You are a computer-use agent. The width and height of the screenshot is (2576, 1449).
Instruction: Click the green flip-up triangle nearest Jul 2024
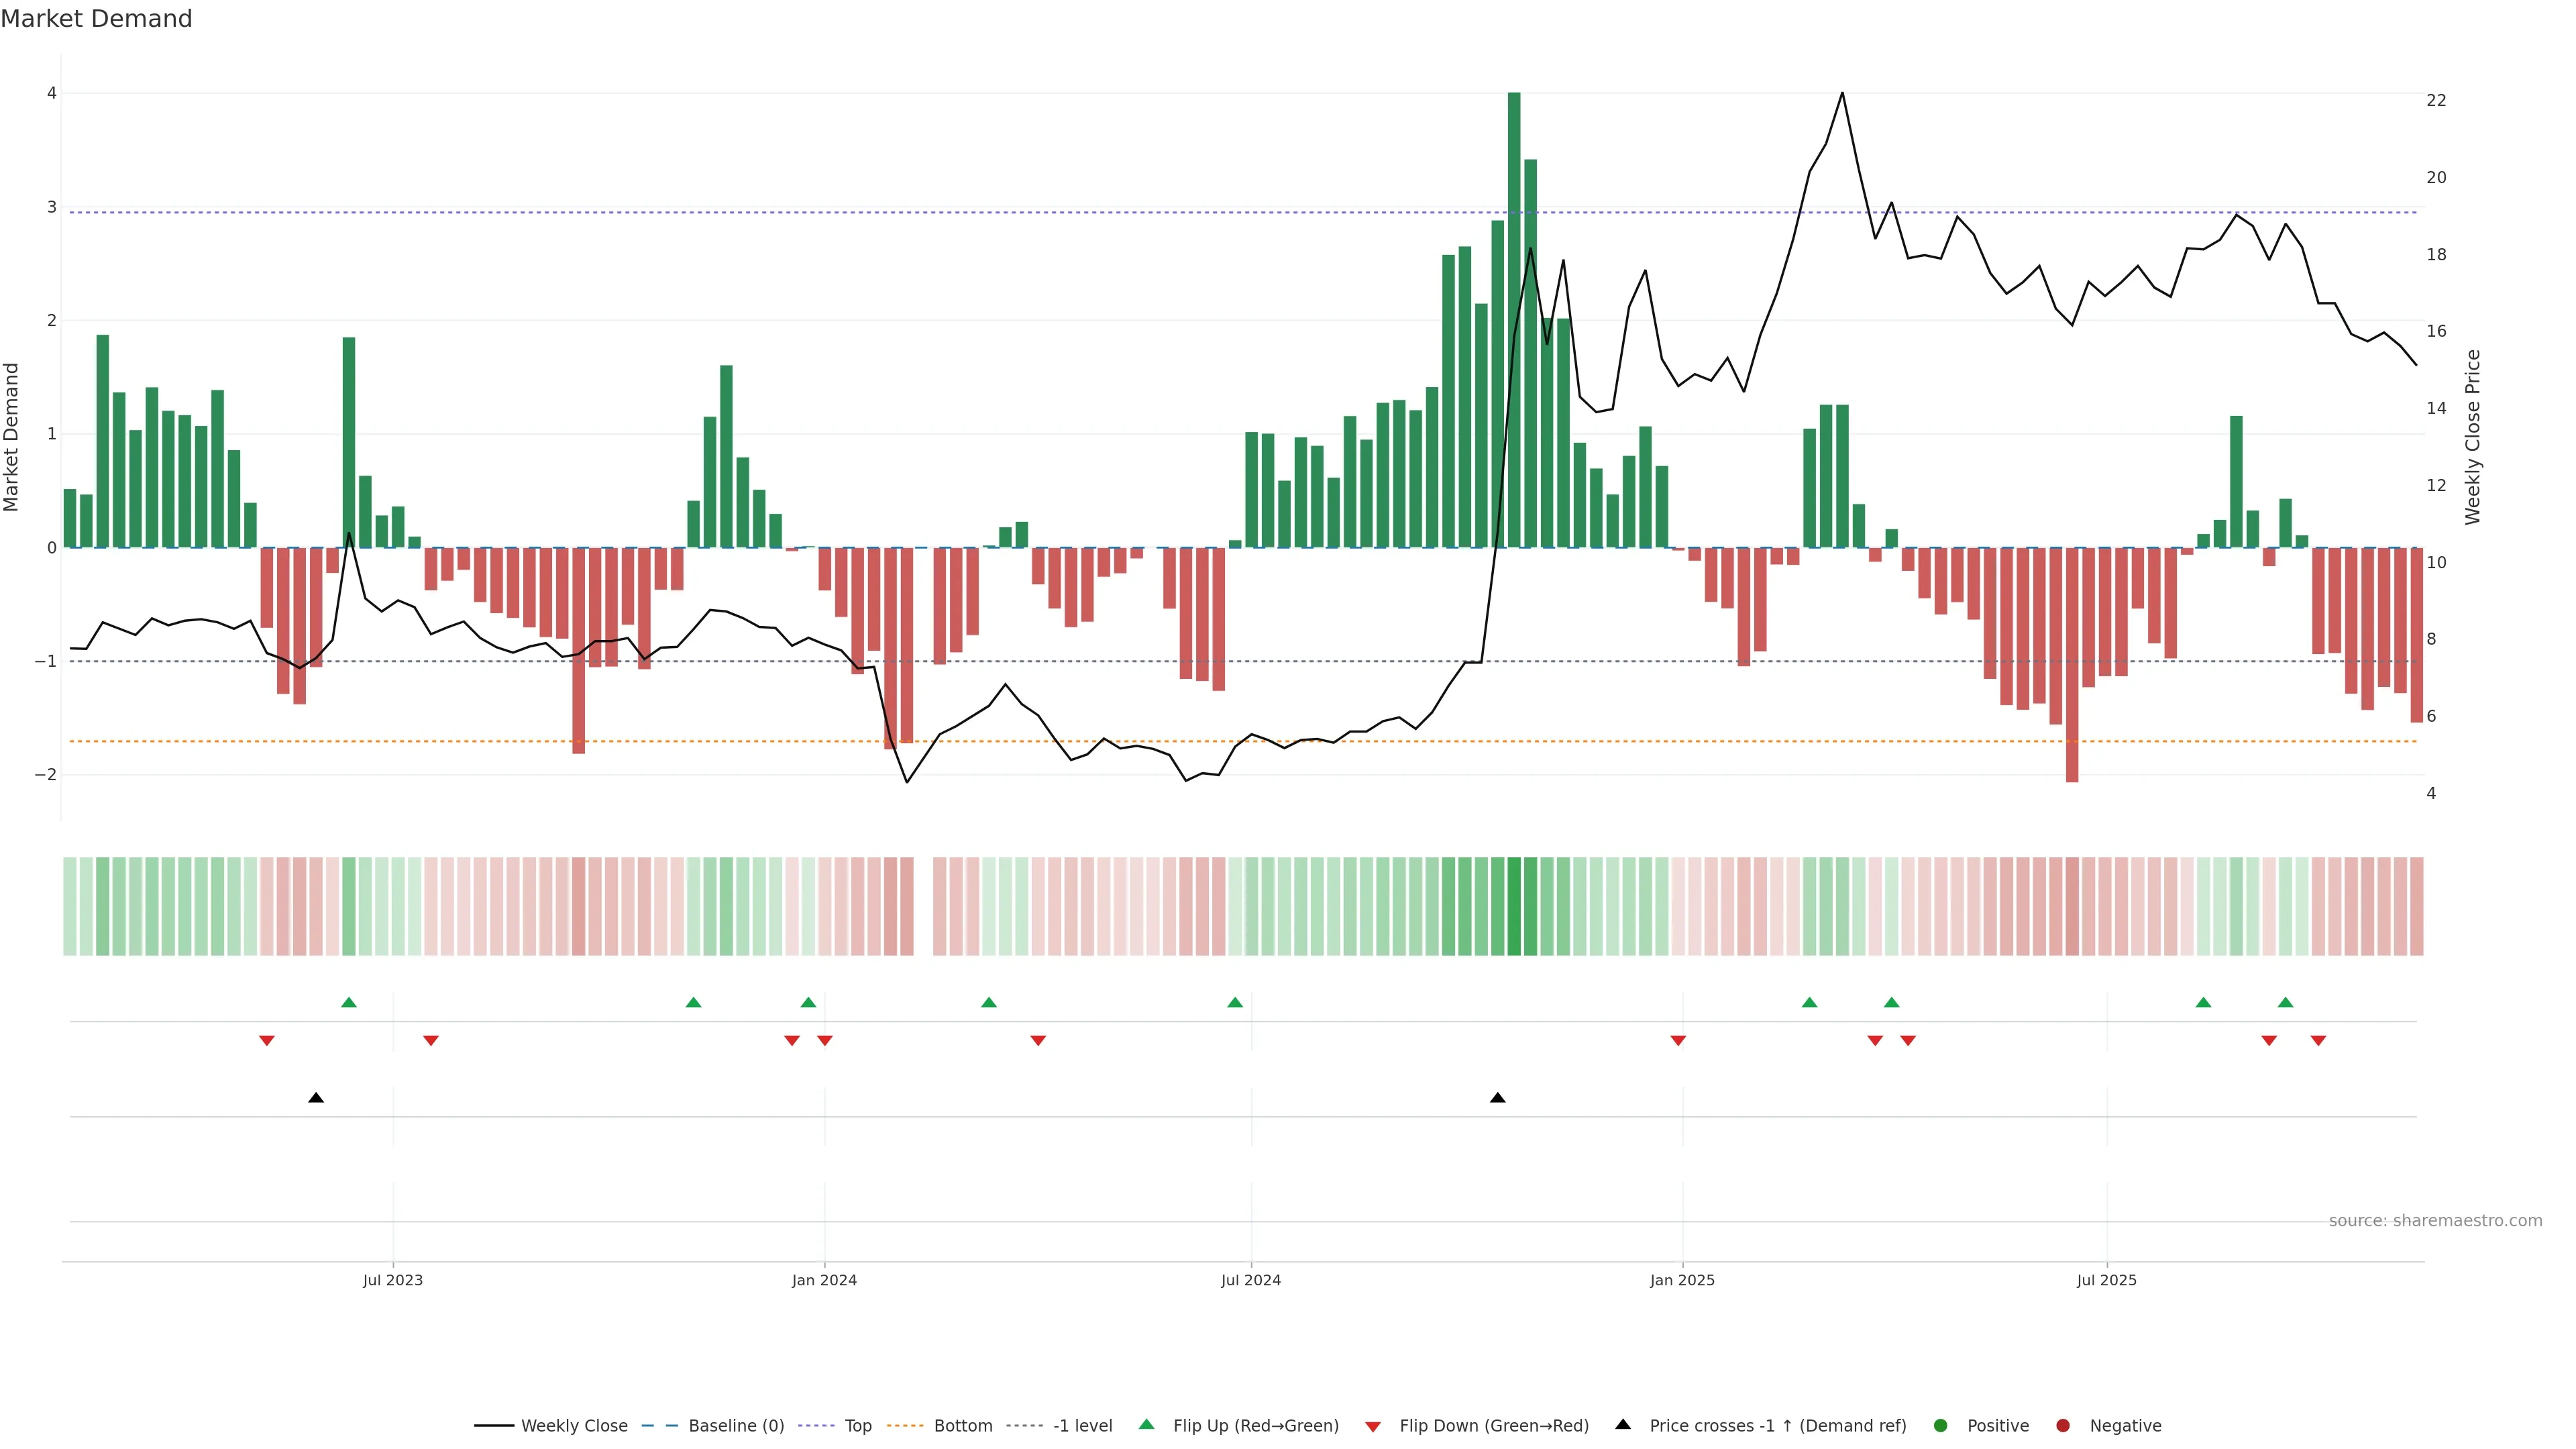[1235, 1002]
